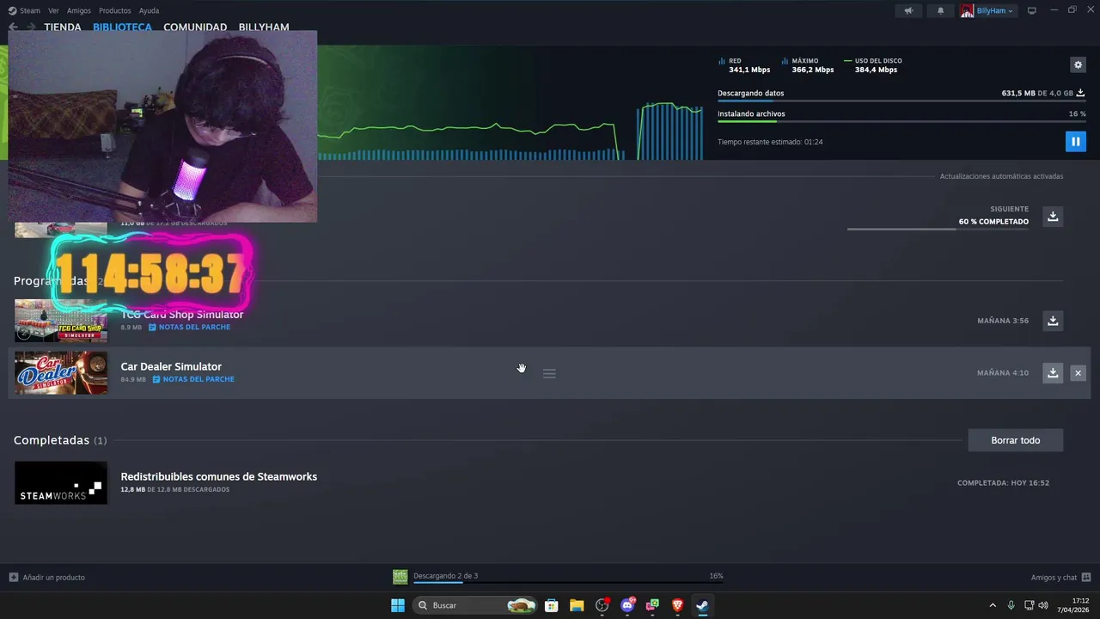Select Car Dealer Simulator title
The width and height of the screenshot is (1100, 619).
tap(171, 366)
